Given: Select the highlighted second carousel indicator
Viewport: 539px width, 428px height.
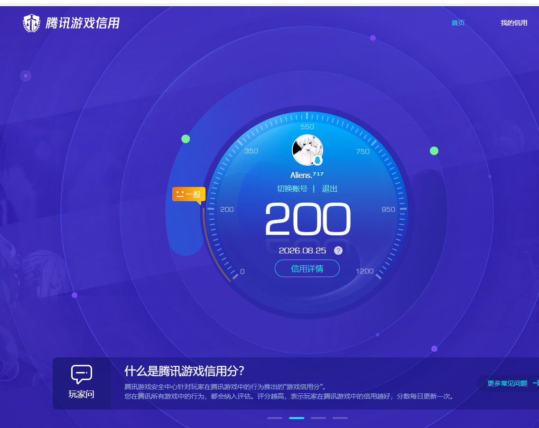Looking at the screenshot, I should pyautogui.click(x=297, y=418).
